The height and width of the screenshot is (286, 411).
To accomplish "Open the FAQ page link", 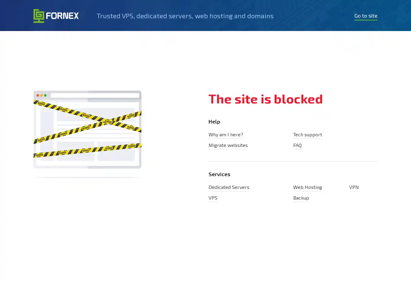I will [297, 145].
